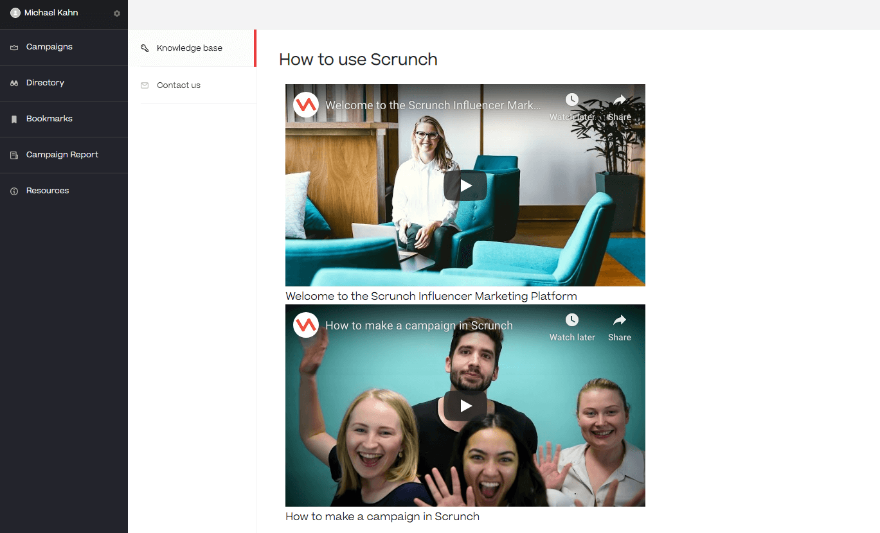Open the settings gear beside Michael Kahn
This screenshot has width=880, height=533.
tap(117, 13)
